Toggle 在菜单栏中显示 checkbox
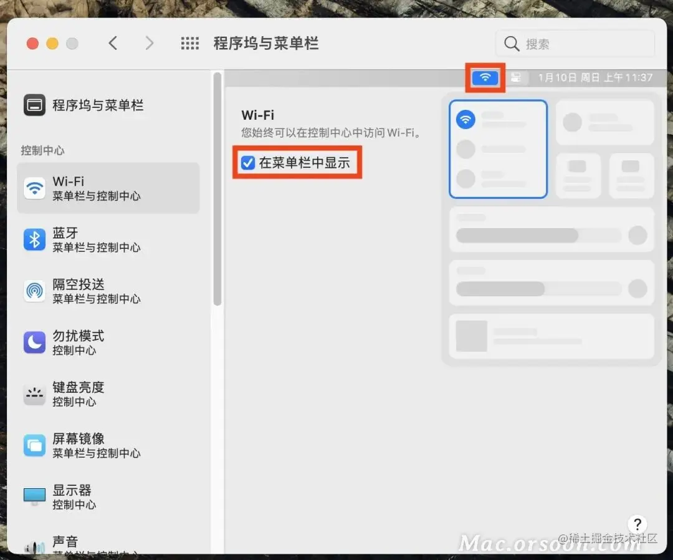Screen dimensions: 673x560 point(247,163)
